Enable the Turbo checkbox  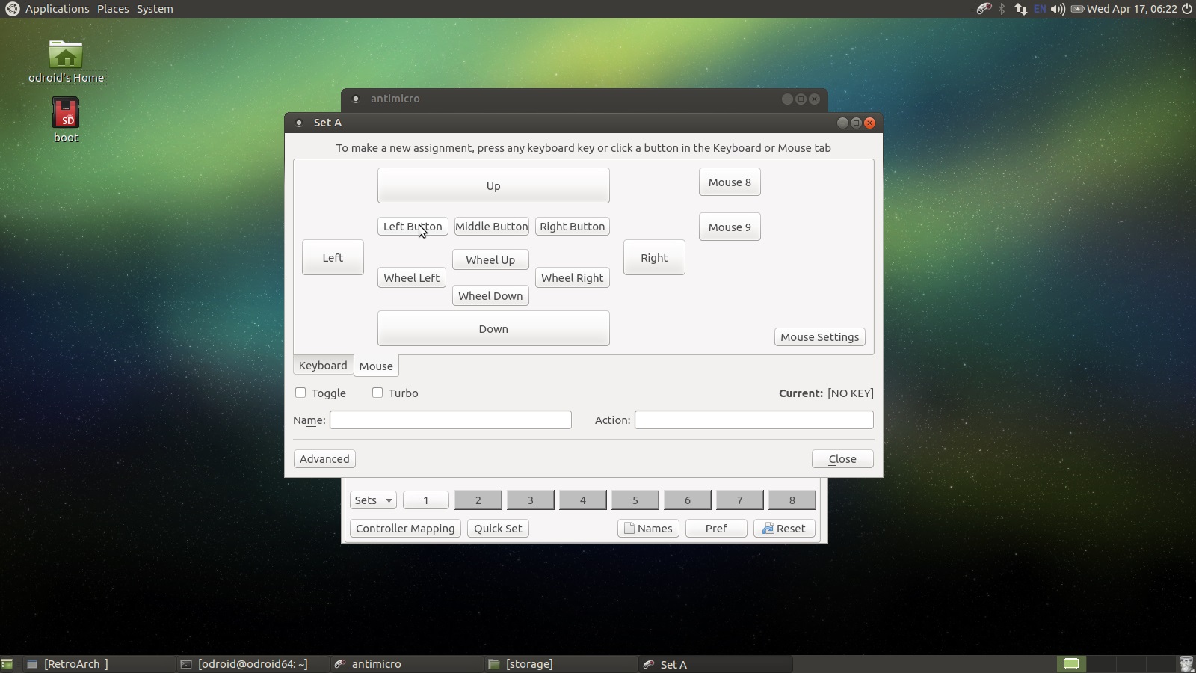click(377, 393)
